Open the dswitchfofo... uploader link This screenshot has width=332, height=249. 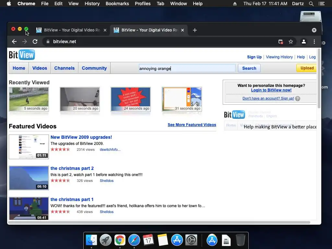tap(110, 149)
